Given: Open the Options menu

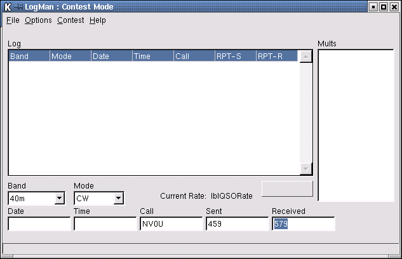Looking at the screenshot, I should click(x=38, y=20).
